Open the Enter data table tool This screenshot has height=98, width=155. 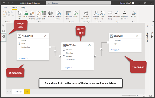[x=44, y=15]
